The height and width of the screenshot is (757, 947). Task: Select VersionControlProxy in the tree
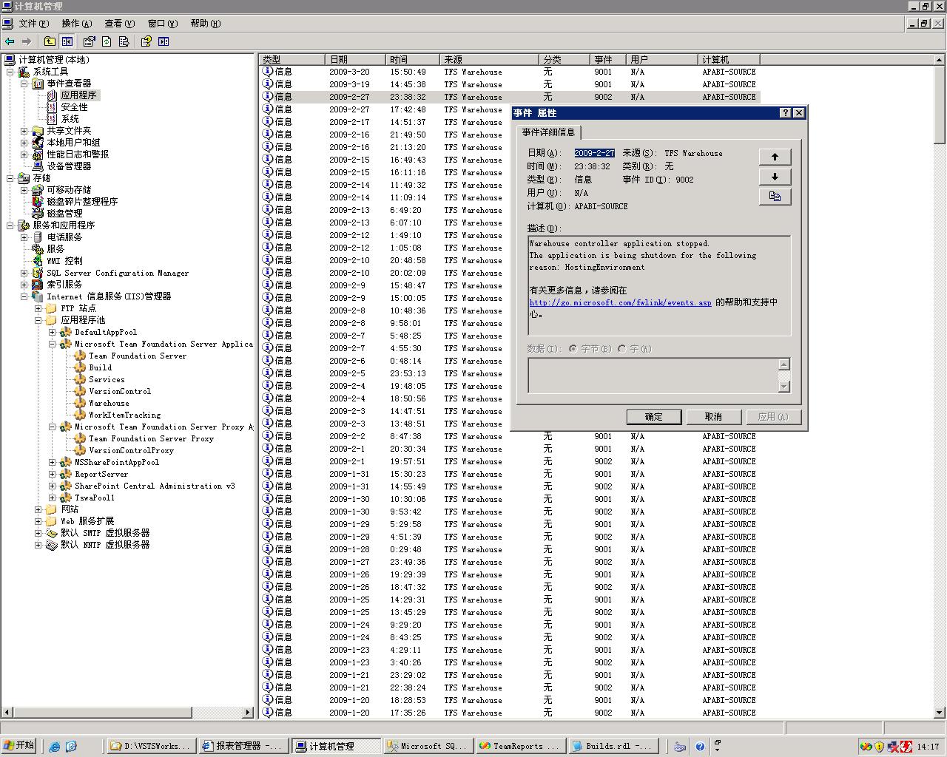coord(131,450)
